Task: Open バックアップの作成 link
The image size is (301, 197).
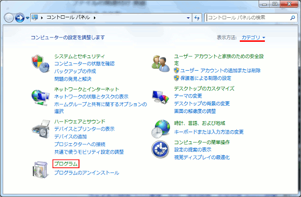Action: (75, 71)
